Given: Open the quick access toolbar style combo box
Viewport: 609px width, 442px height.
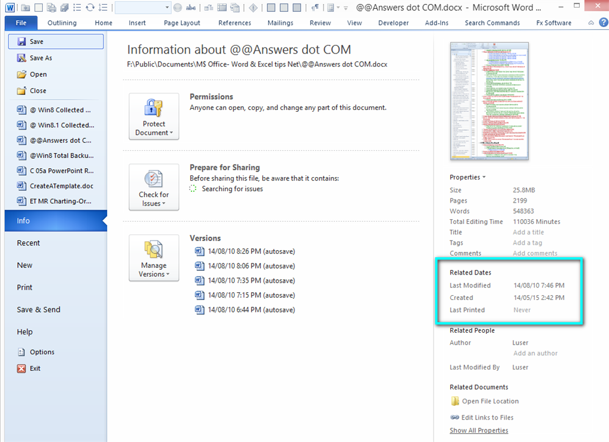Looking at the screenshot, I should tap(143, 7).
